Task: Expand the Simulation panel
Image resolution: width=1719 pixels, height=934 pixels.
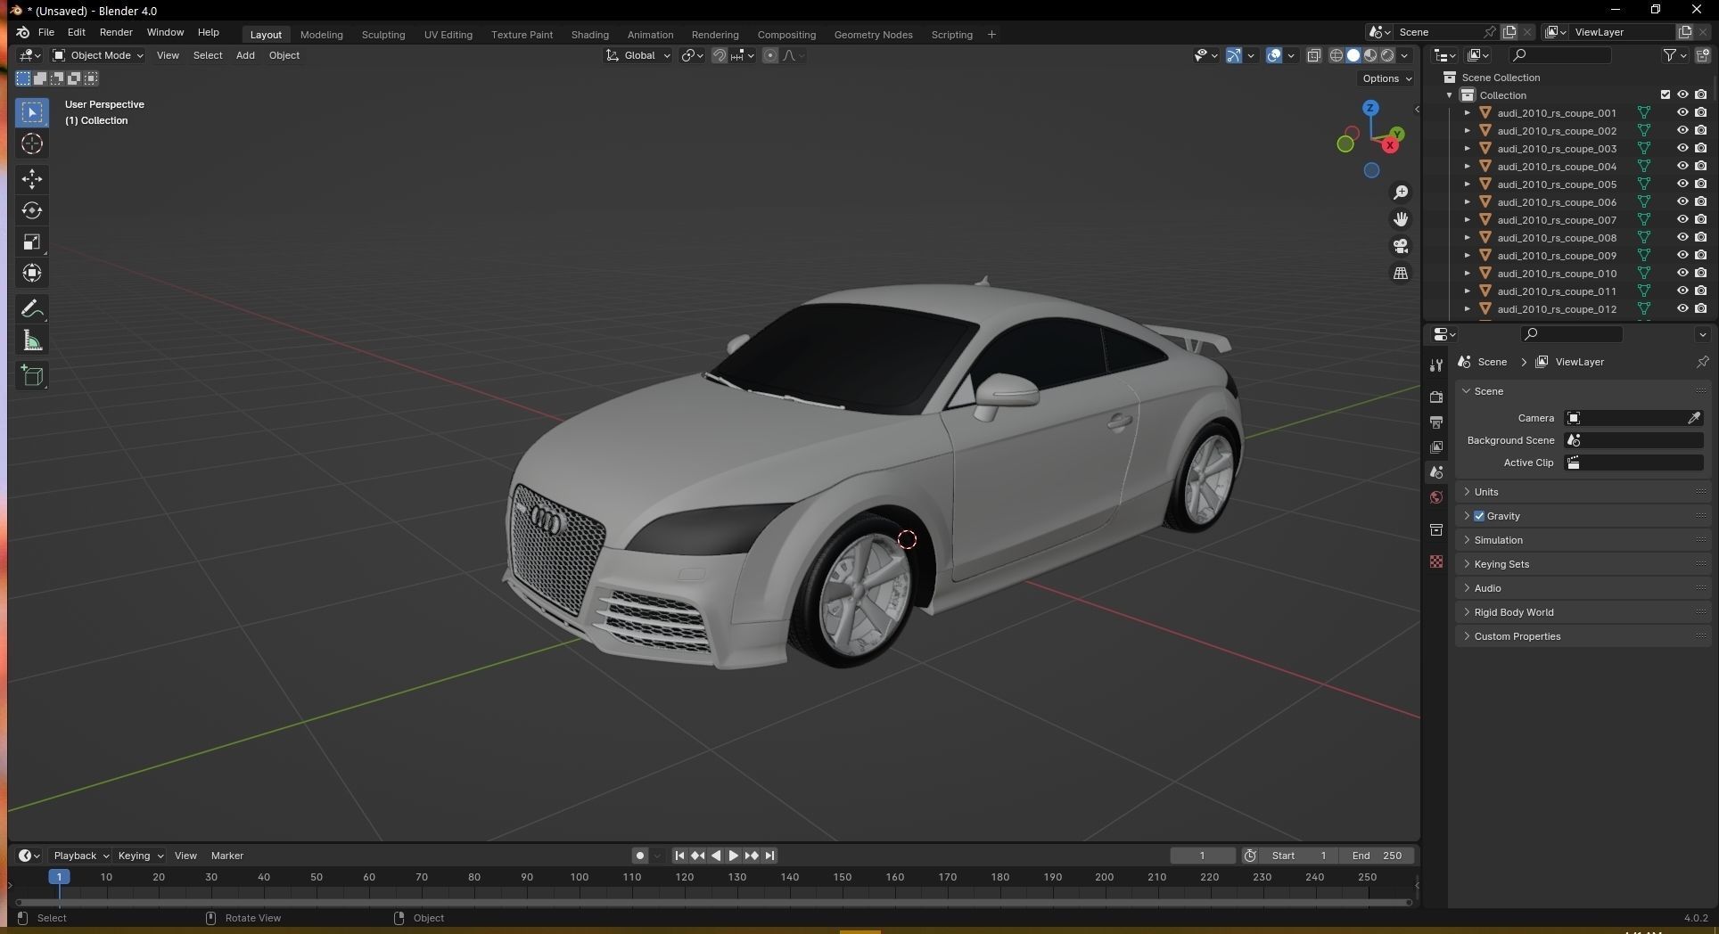Action: (1583, 540)
